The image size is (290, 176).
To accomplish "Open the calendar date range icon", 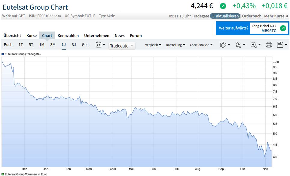I will [x=99, y=45].
